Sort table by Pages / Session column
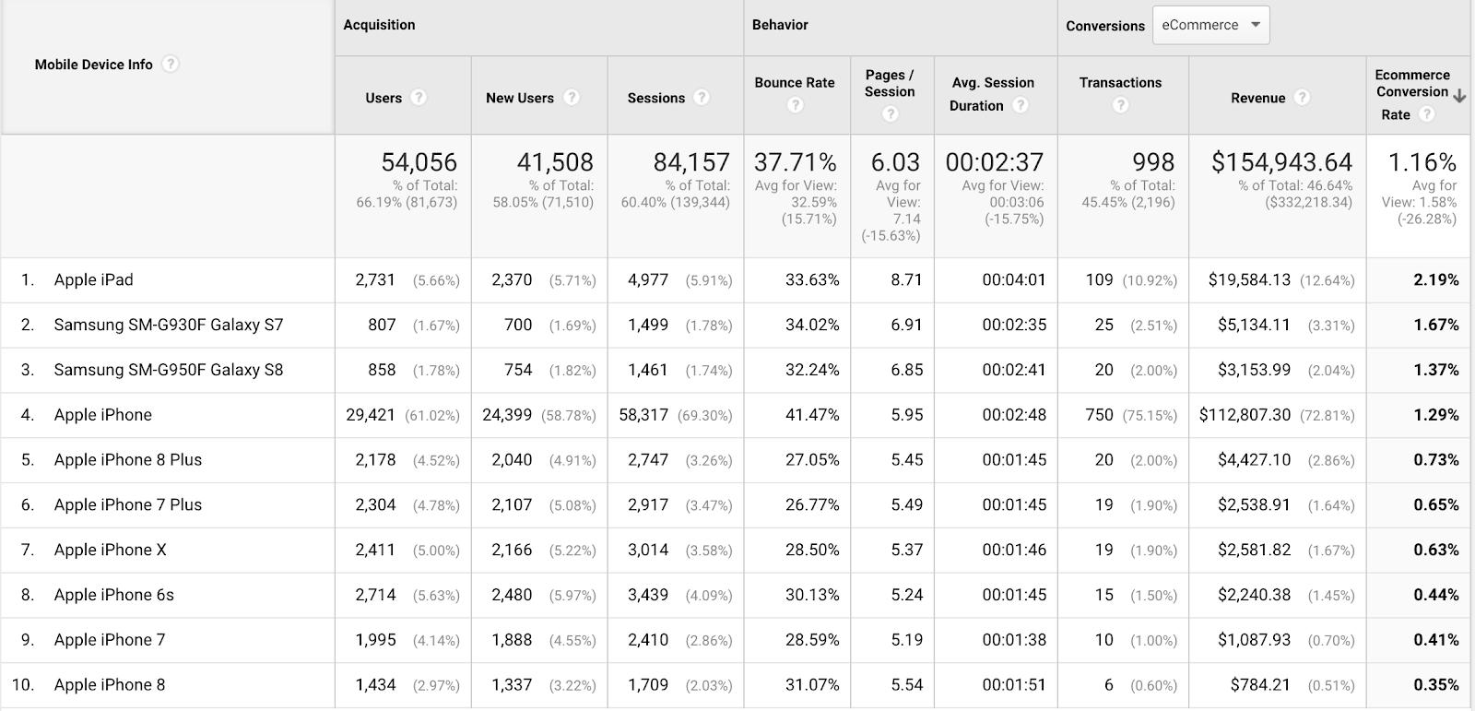 click(x=890, y=83)
